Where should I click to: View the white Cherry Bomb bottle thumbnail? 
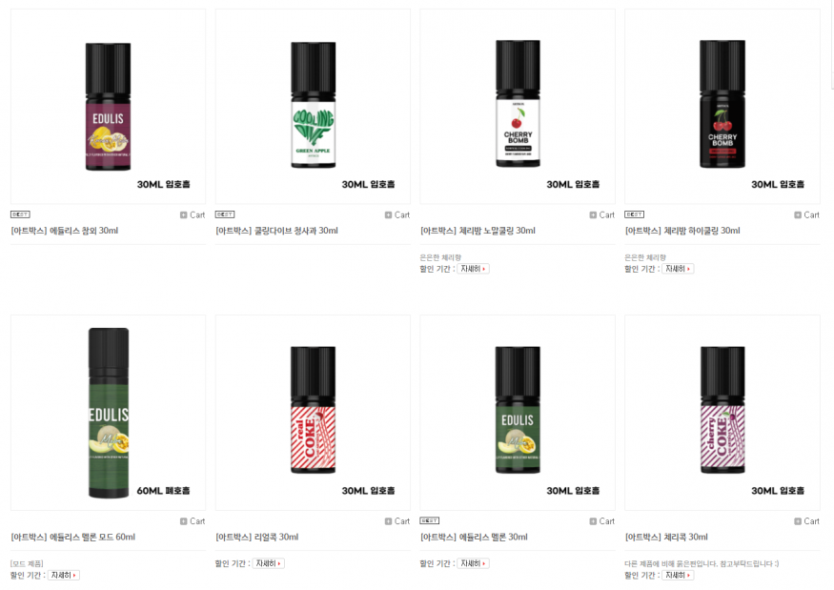[x=518, y=106]
